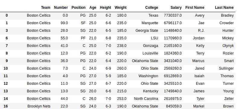This screenshot has width=237, height=109.
Task: Click the last name Olynyk
Action: [x=228, y=46]
